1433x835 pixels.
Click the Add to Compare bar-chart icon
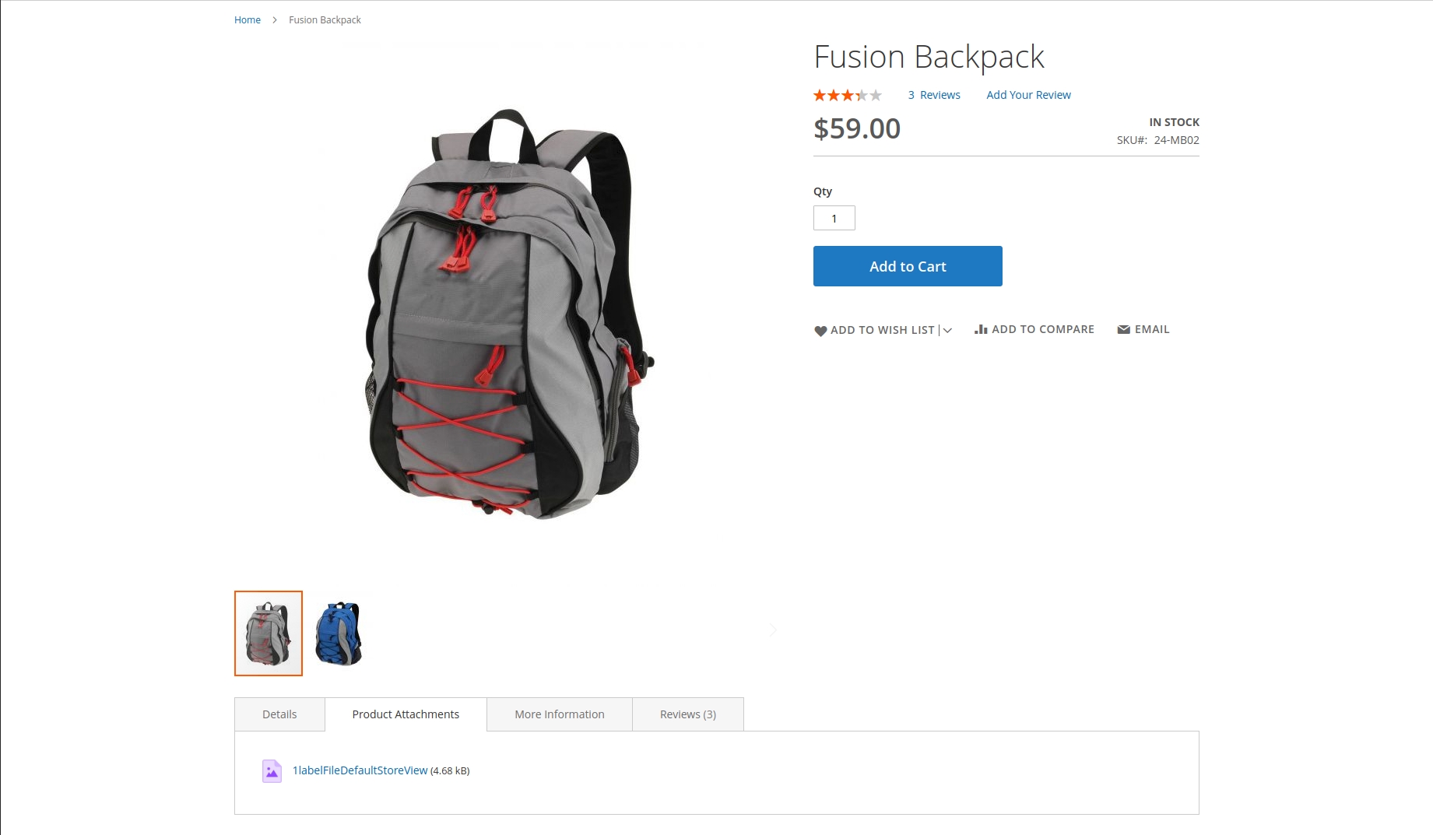(981, 329)
